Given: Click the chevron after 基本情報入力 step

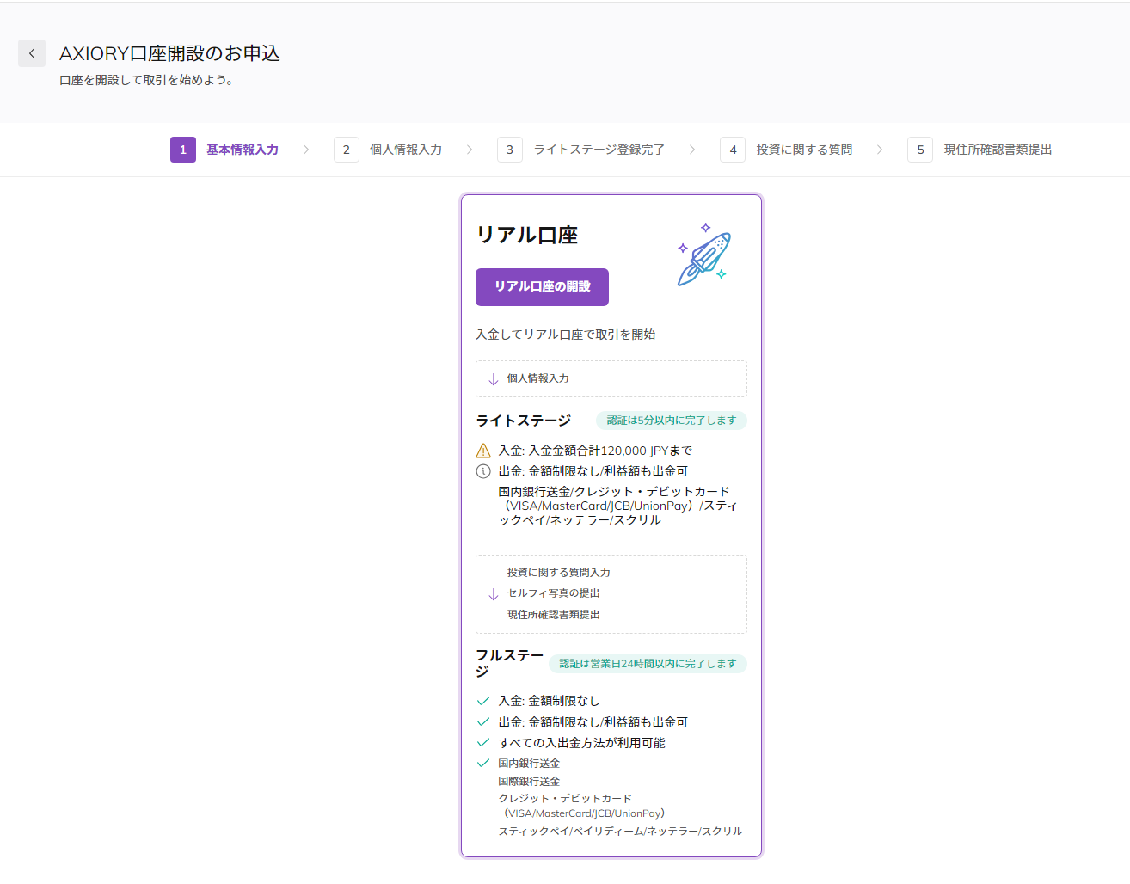Looking at the screenshot, I should [306, 150].
